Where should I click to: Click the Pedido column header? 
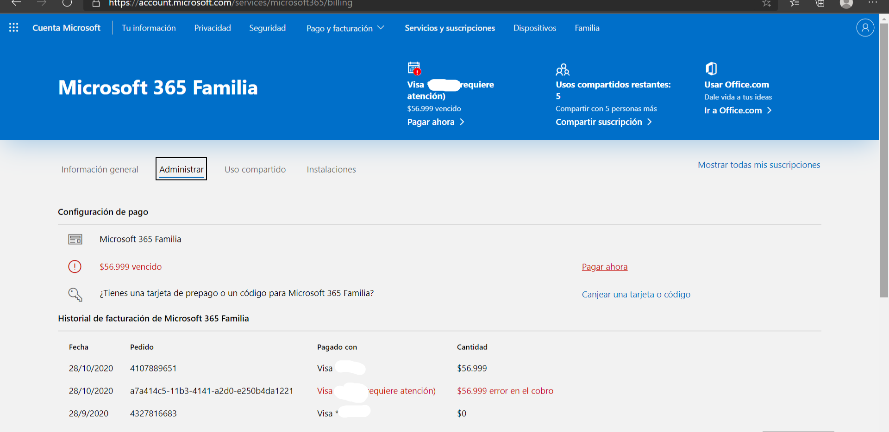point(142,347)
